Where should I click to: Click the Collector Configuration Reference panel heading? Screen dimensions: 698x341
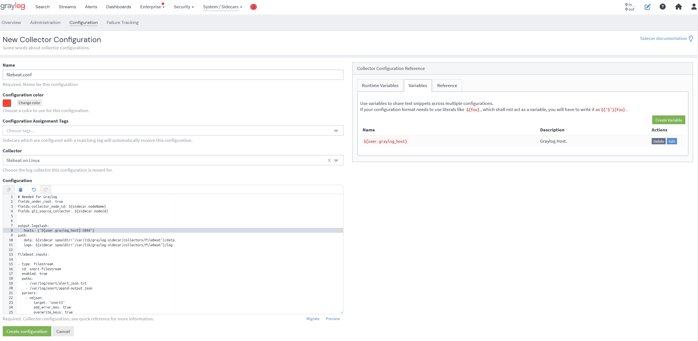391,69
